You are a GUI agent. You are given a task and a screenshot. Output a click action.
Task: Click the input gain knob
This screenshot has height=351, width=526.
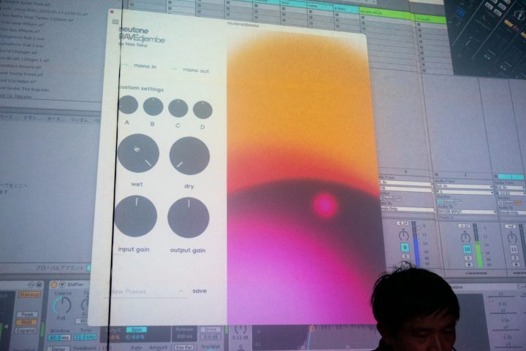click(136, 216)
